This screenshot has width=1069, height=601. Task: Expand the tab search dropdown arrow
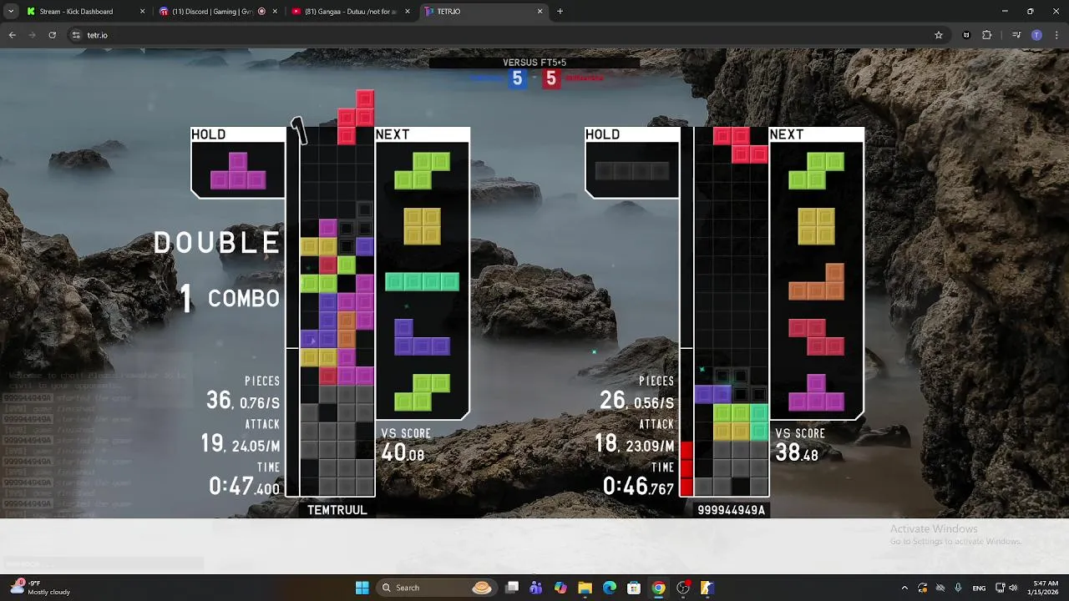(x=10, y=12)
